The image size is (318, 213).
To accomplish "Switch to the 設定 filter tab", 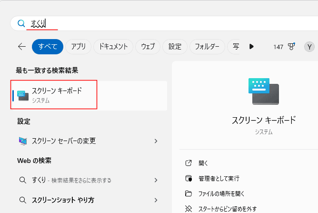I will point(175,47).
